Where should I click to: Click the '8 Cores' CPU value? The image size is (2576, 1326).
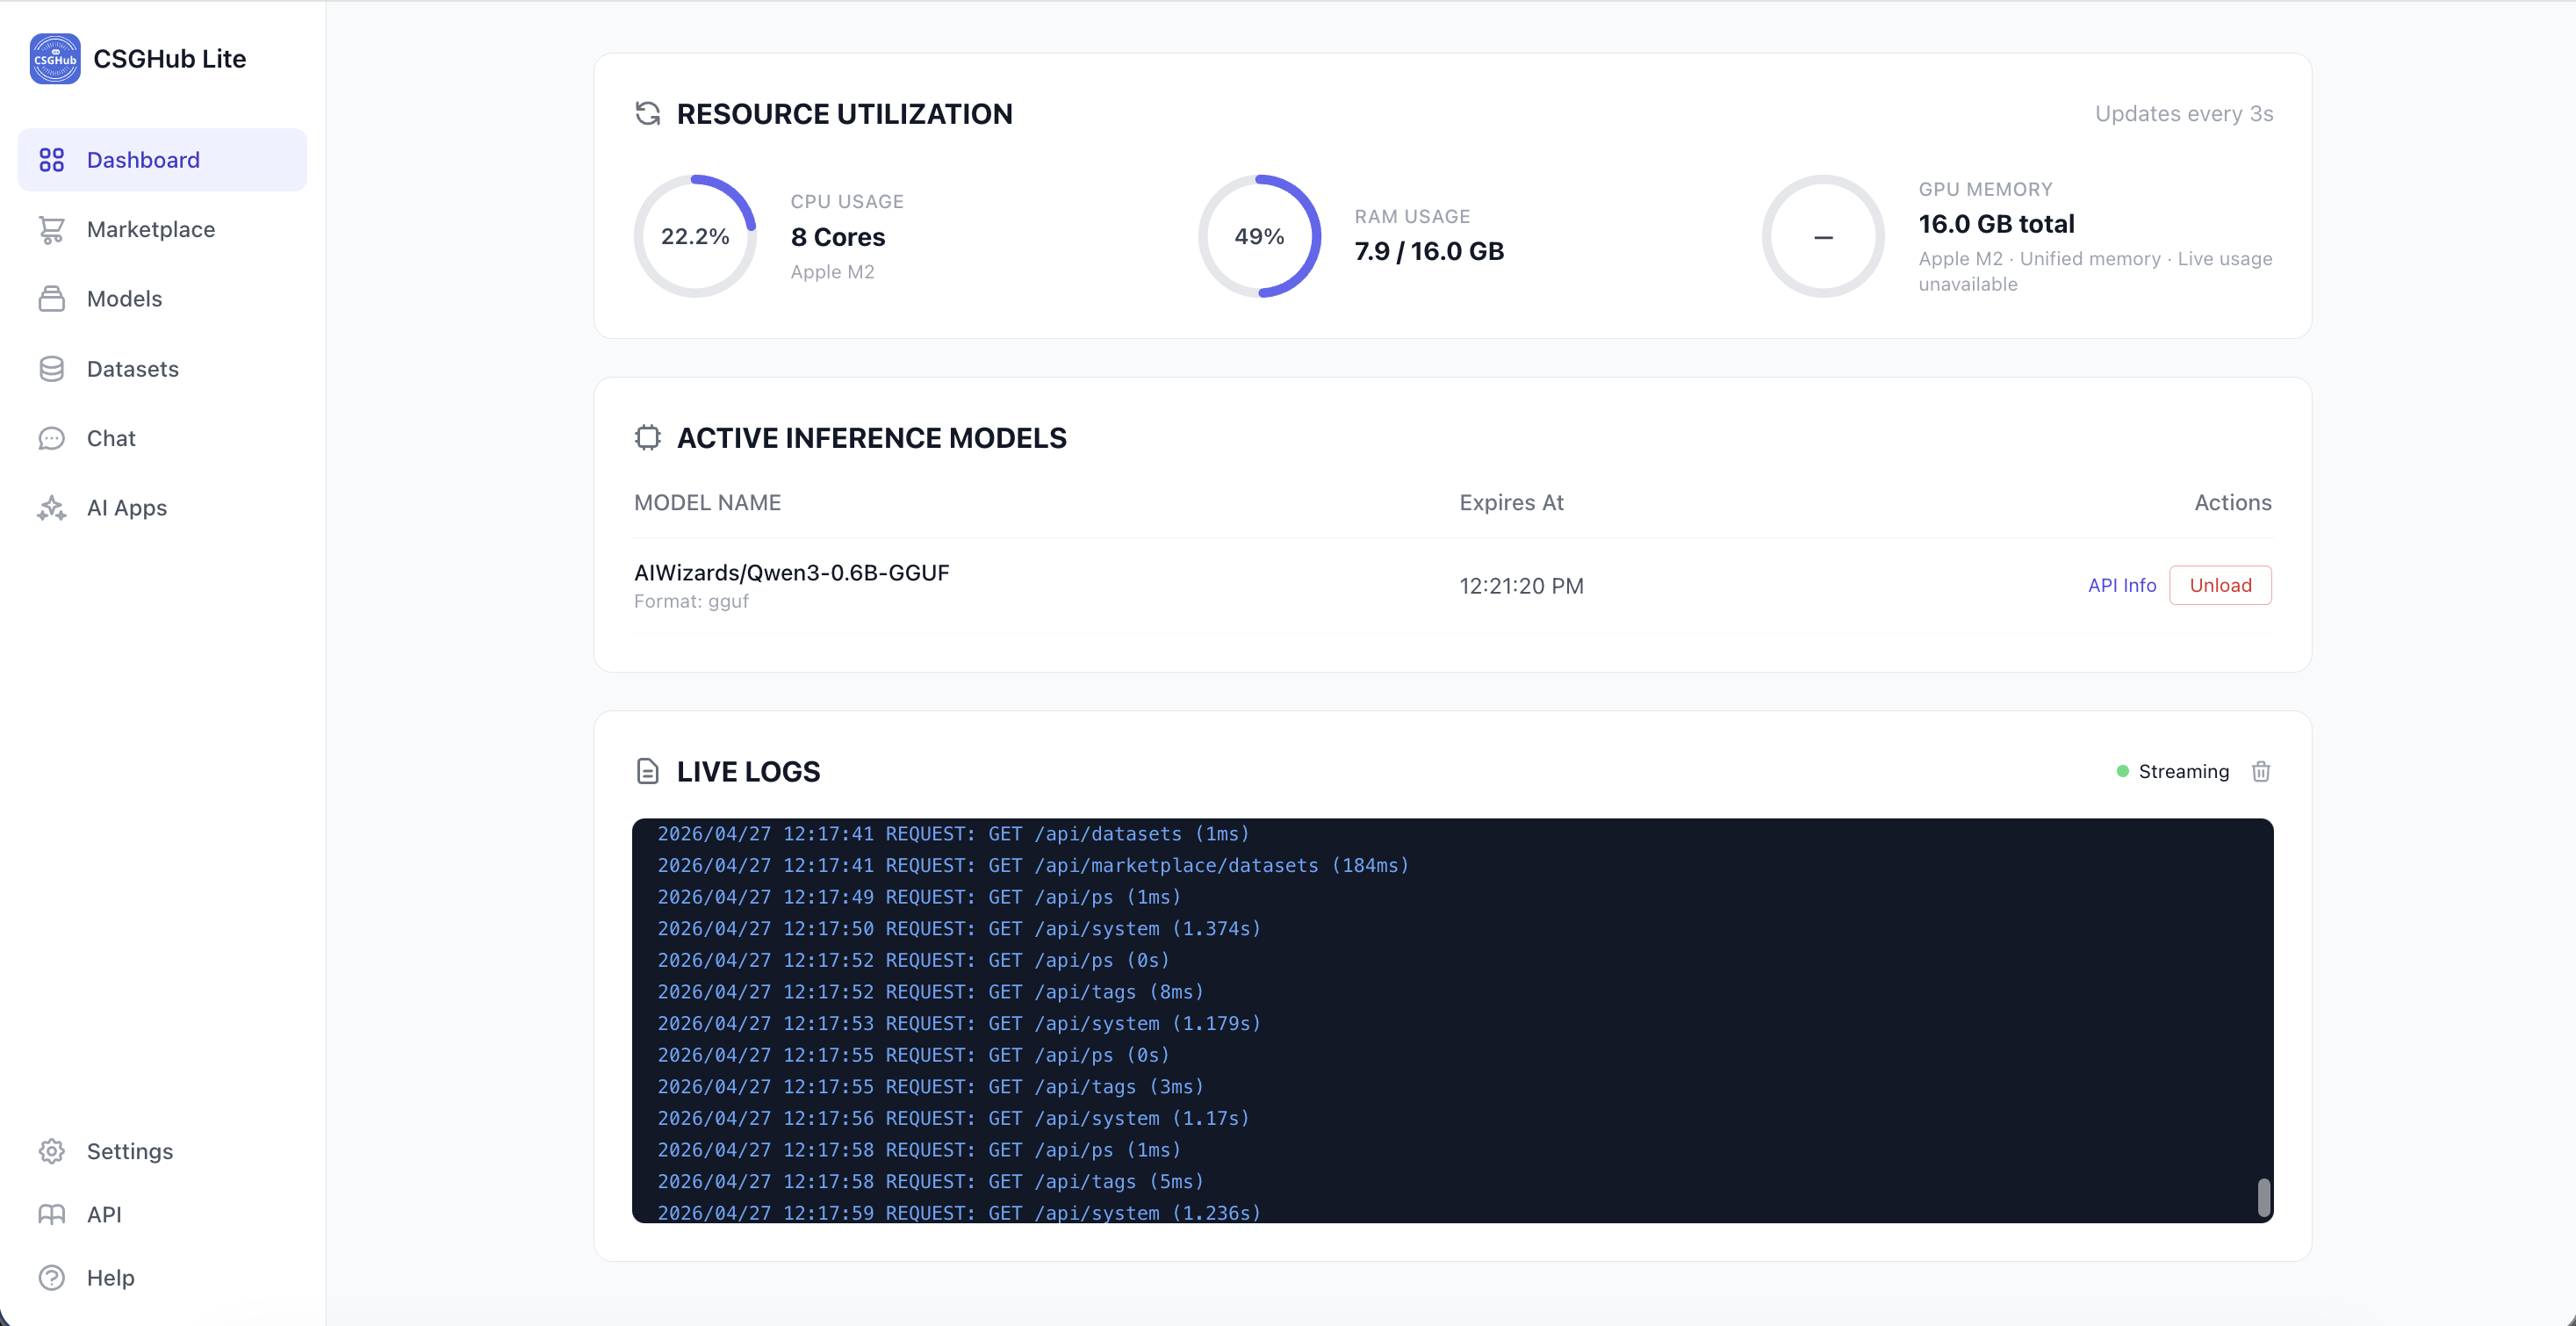pos(838,237)
